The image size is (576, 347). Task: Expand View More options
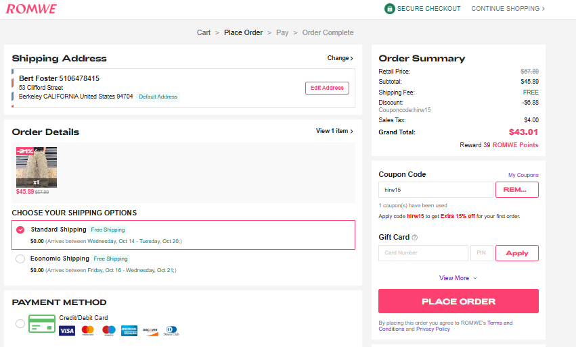(x=458, y=278)
